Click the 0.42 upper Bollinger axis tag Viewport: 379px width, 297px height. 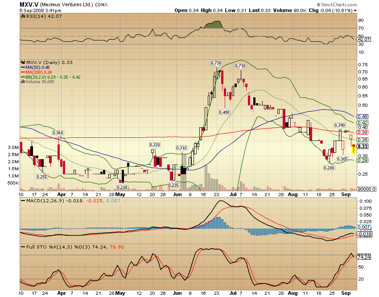point(363,123)
